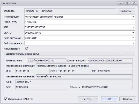The image size is (139, 104).
Task: Click the Начисление title bar text
Action: tap(9, 3)
